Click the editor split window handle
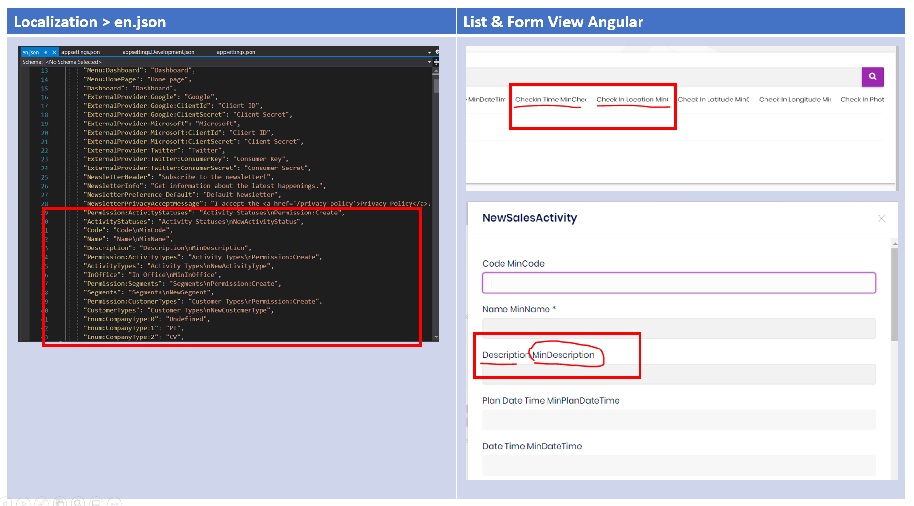Screen dimensions: 914x506 coord(436,62)
